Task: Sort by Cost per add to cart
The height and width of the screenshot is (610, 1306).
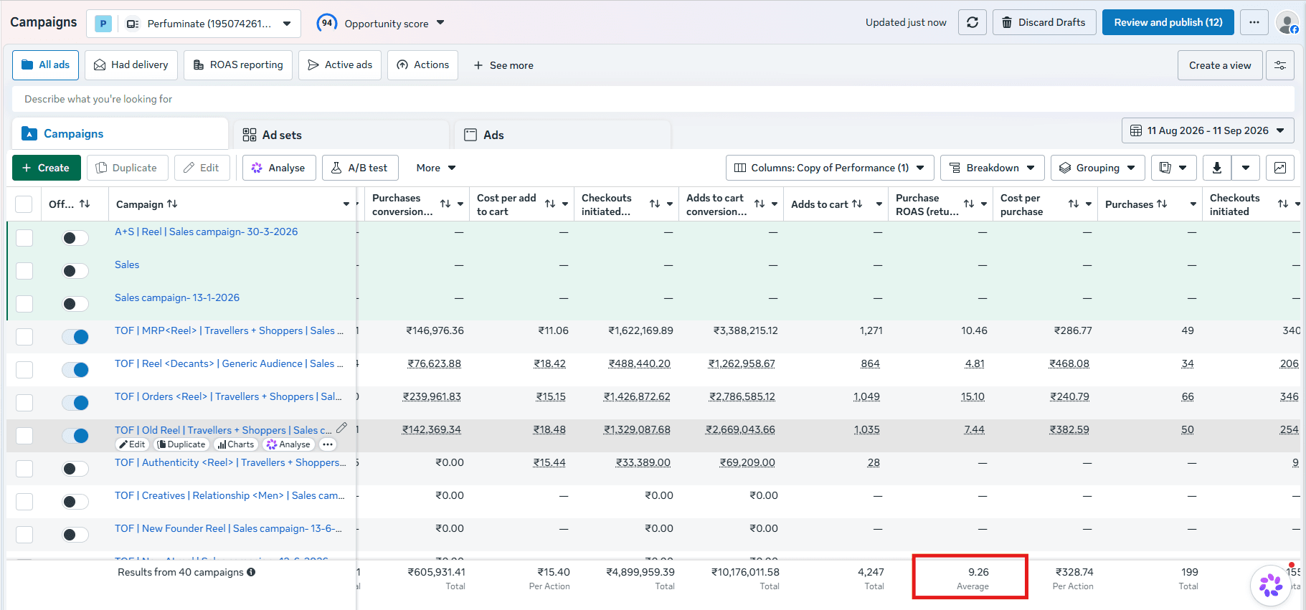Action: click(x=550, y=204)
